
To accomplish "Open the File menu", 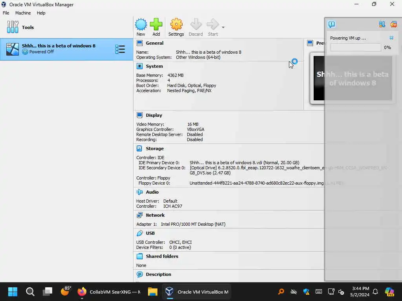I will 6,13.
